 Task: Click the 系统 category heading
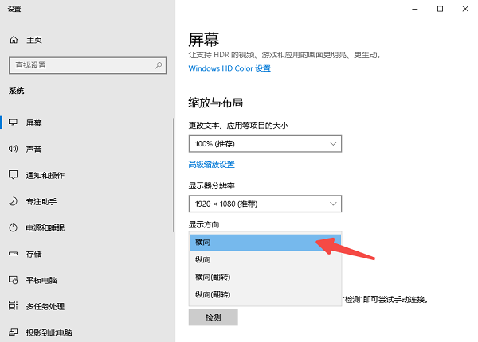tap(17, 91)
